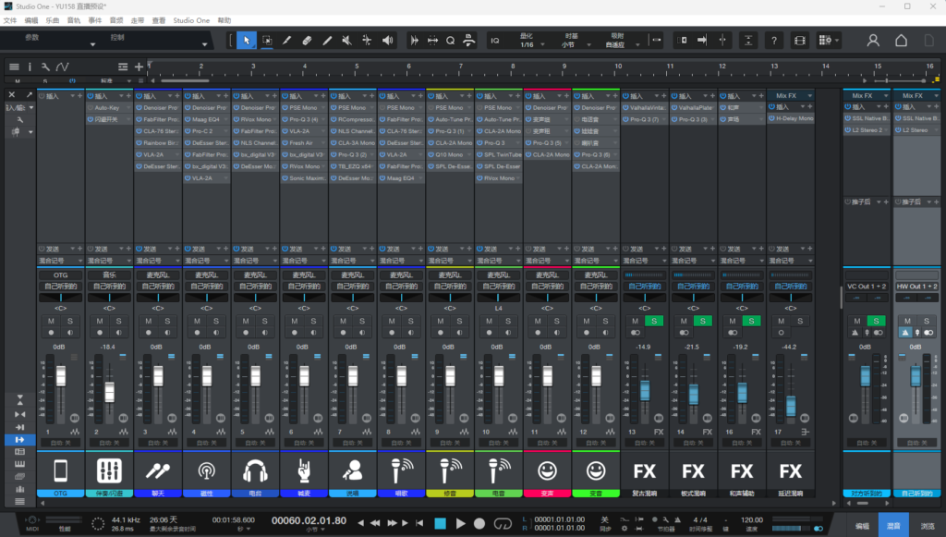The image size is (946, 537).
Task: Click the OTG phone channel icon
Action: click(60, 470)
